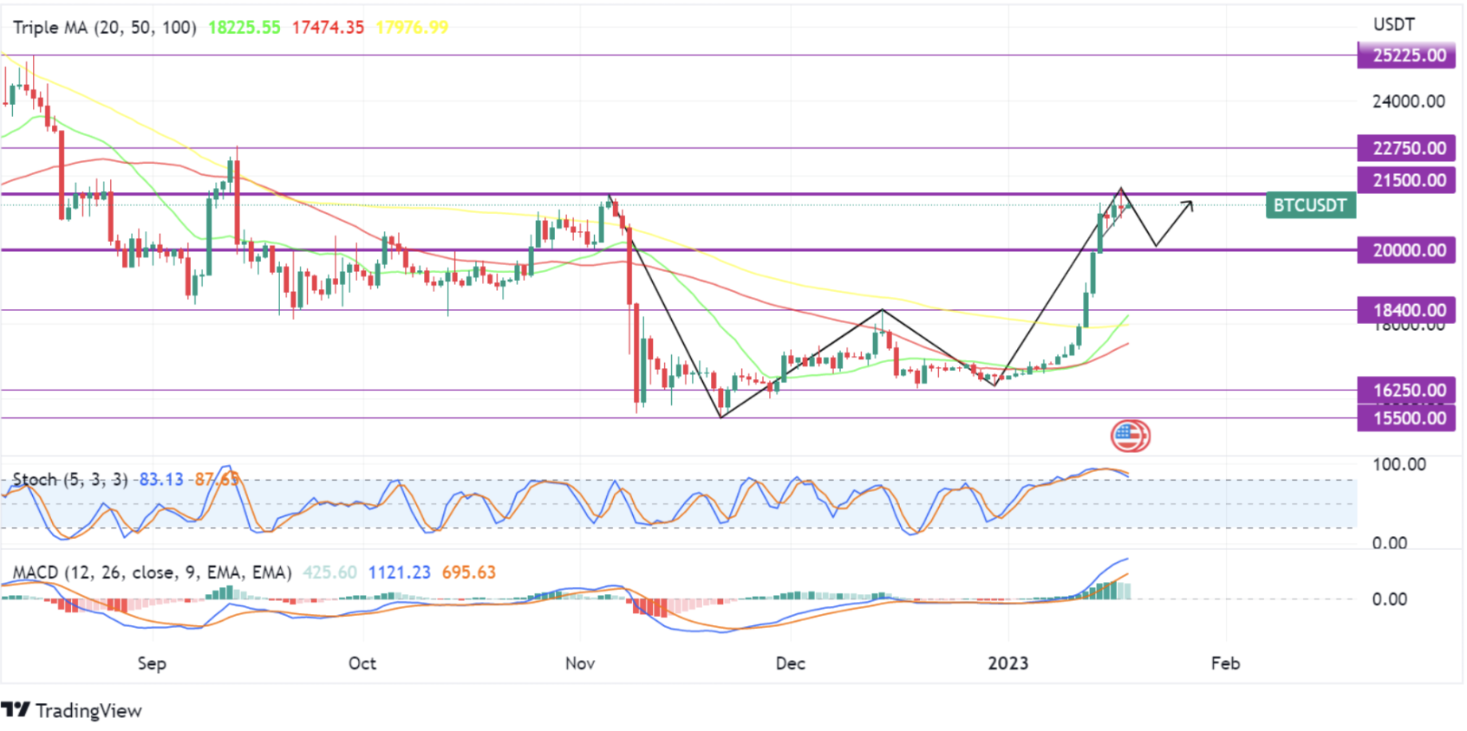Select the red 17474.35 MA value
This screenshot has height=731, width=1467.
(x=328, y=28)
